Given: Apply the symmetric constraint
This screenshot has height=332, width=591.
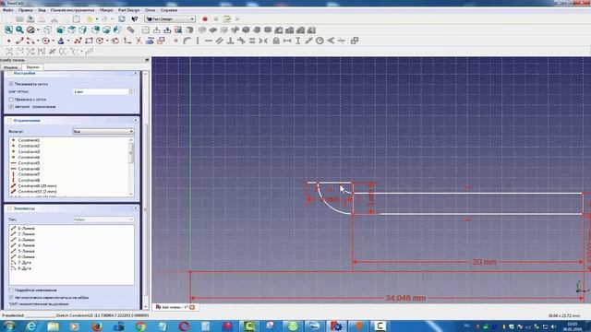Looking at the screenshot, I should click(x=263, y=41).
